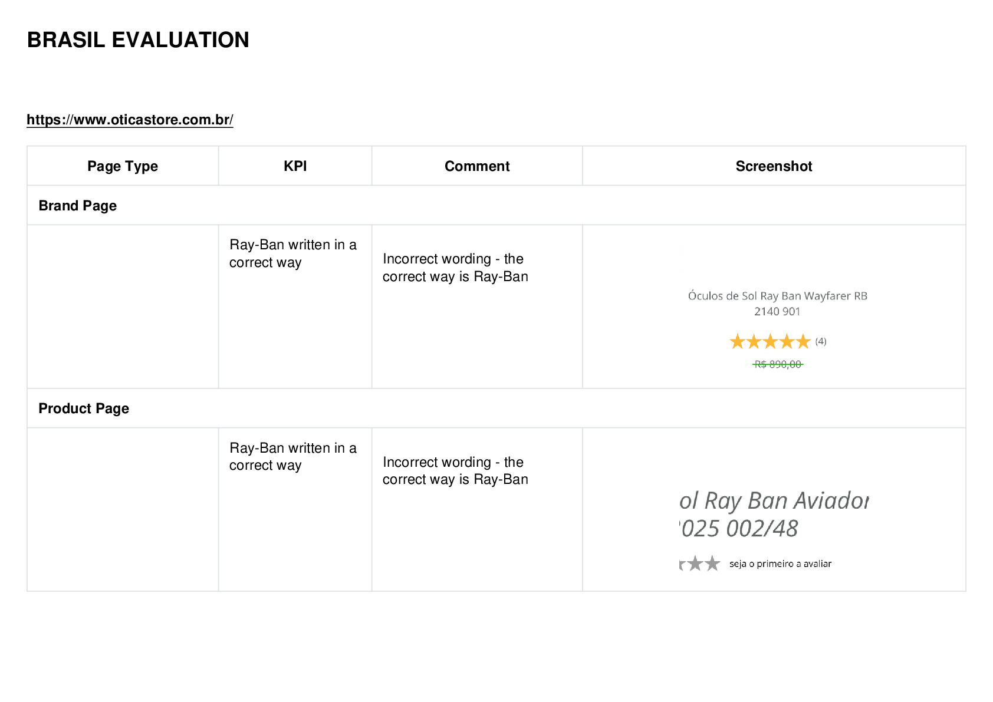Click the (4) review count
This screenshot has width=993, height=702.
coord(821,341)
